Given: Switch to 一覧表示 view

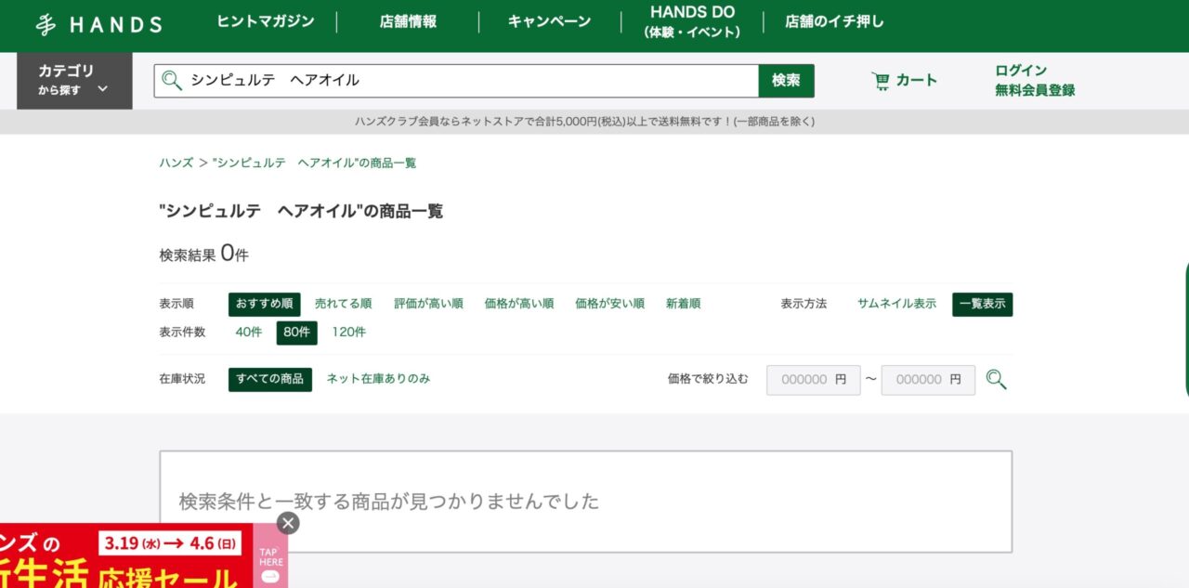Looking at the screenshot, I should click(x=982, y=304).
